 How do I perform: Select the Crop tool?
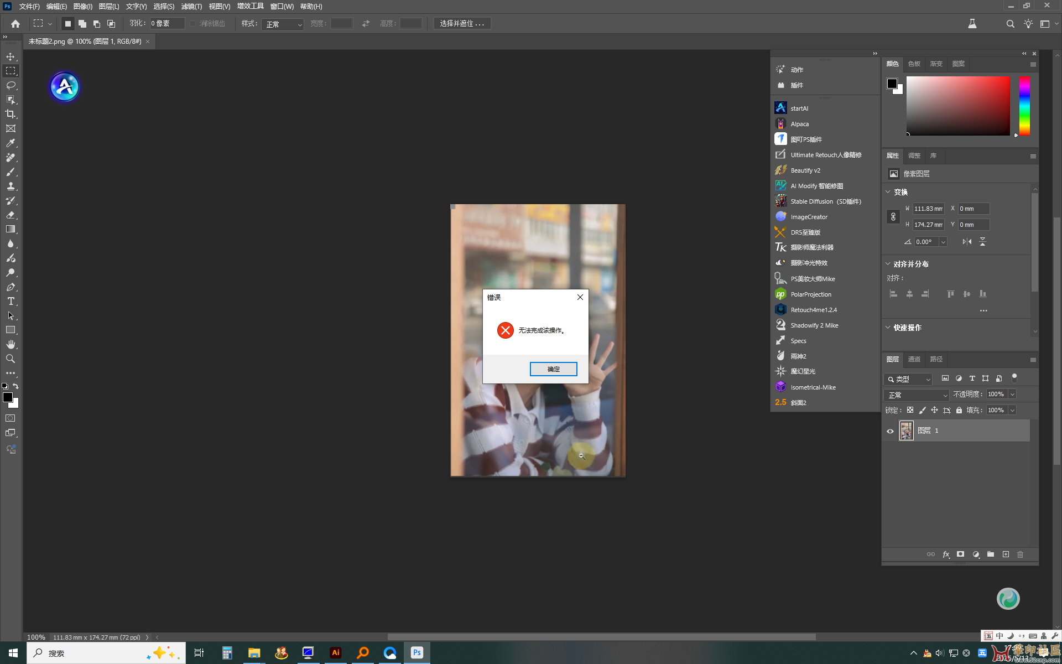(11, 114)
